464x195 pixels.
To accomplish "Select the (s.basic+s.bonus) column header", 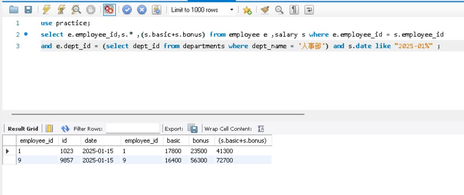I will coord(243,140).
